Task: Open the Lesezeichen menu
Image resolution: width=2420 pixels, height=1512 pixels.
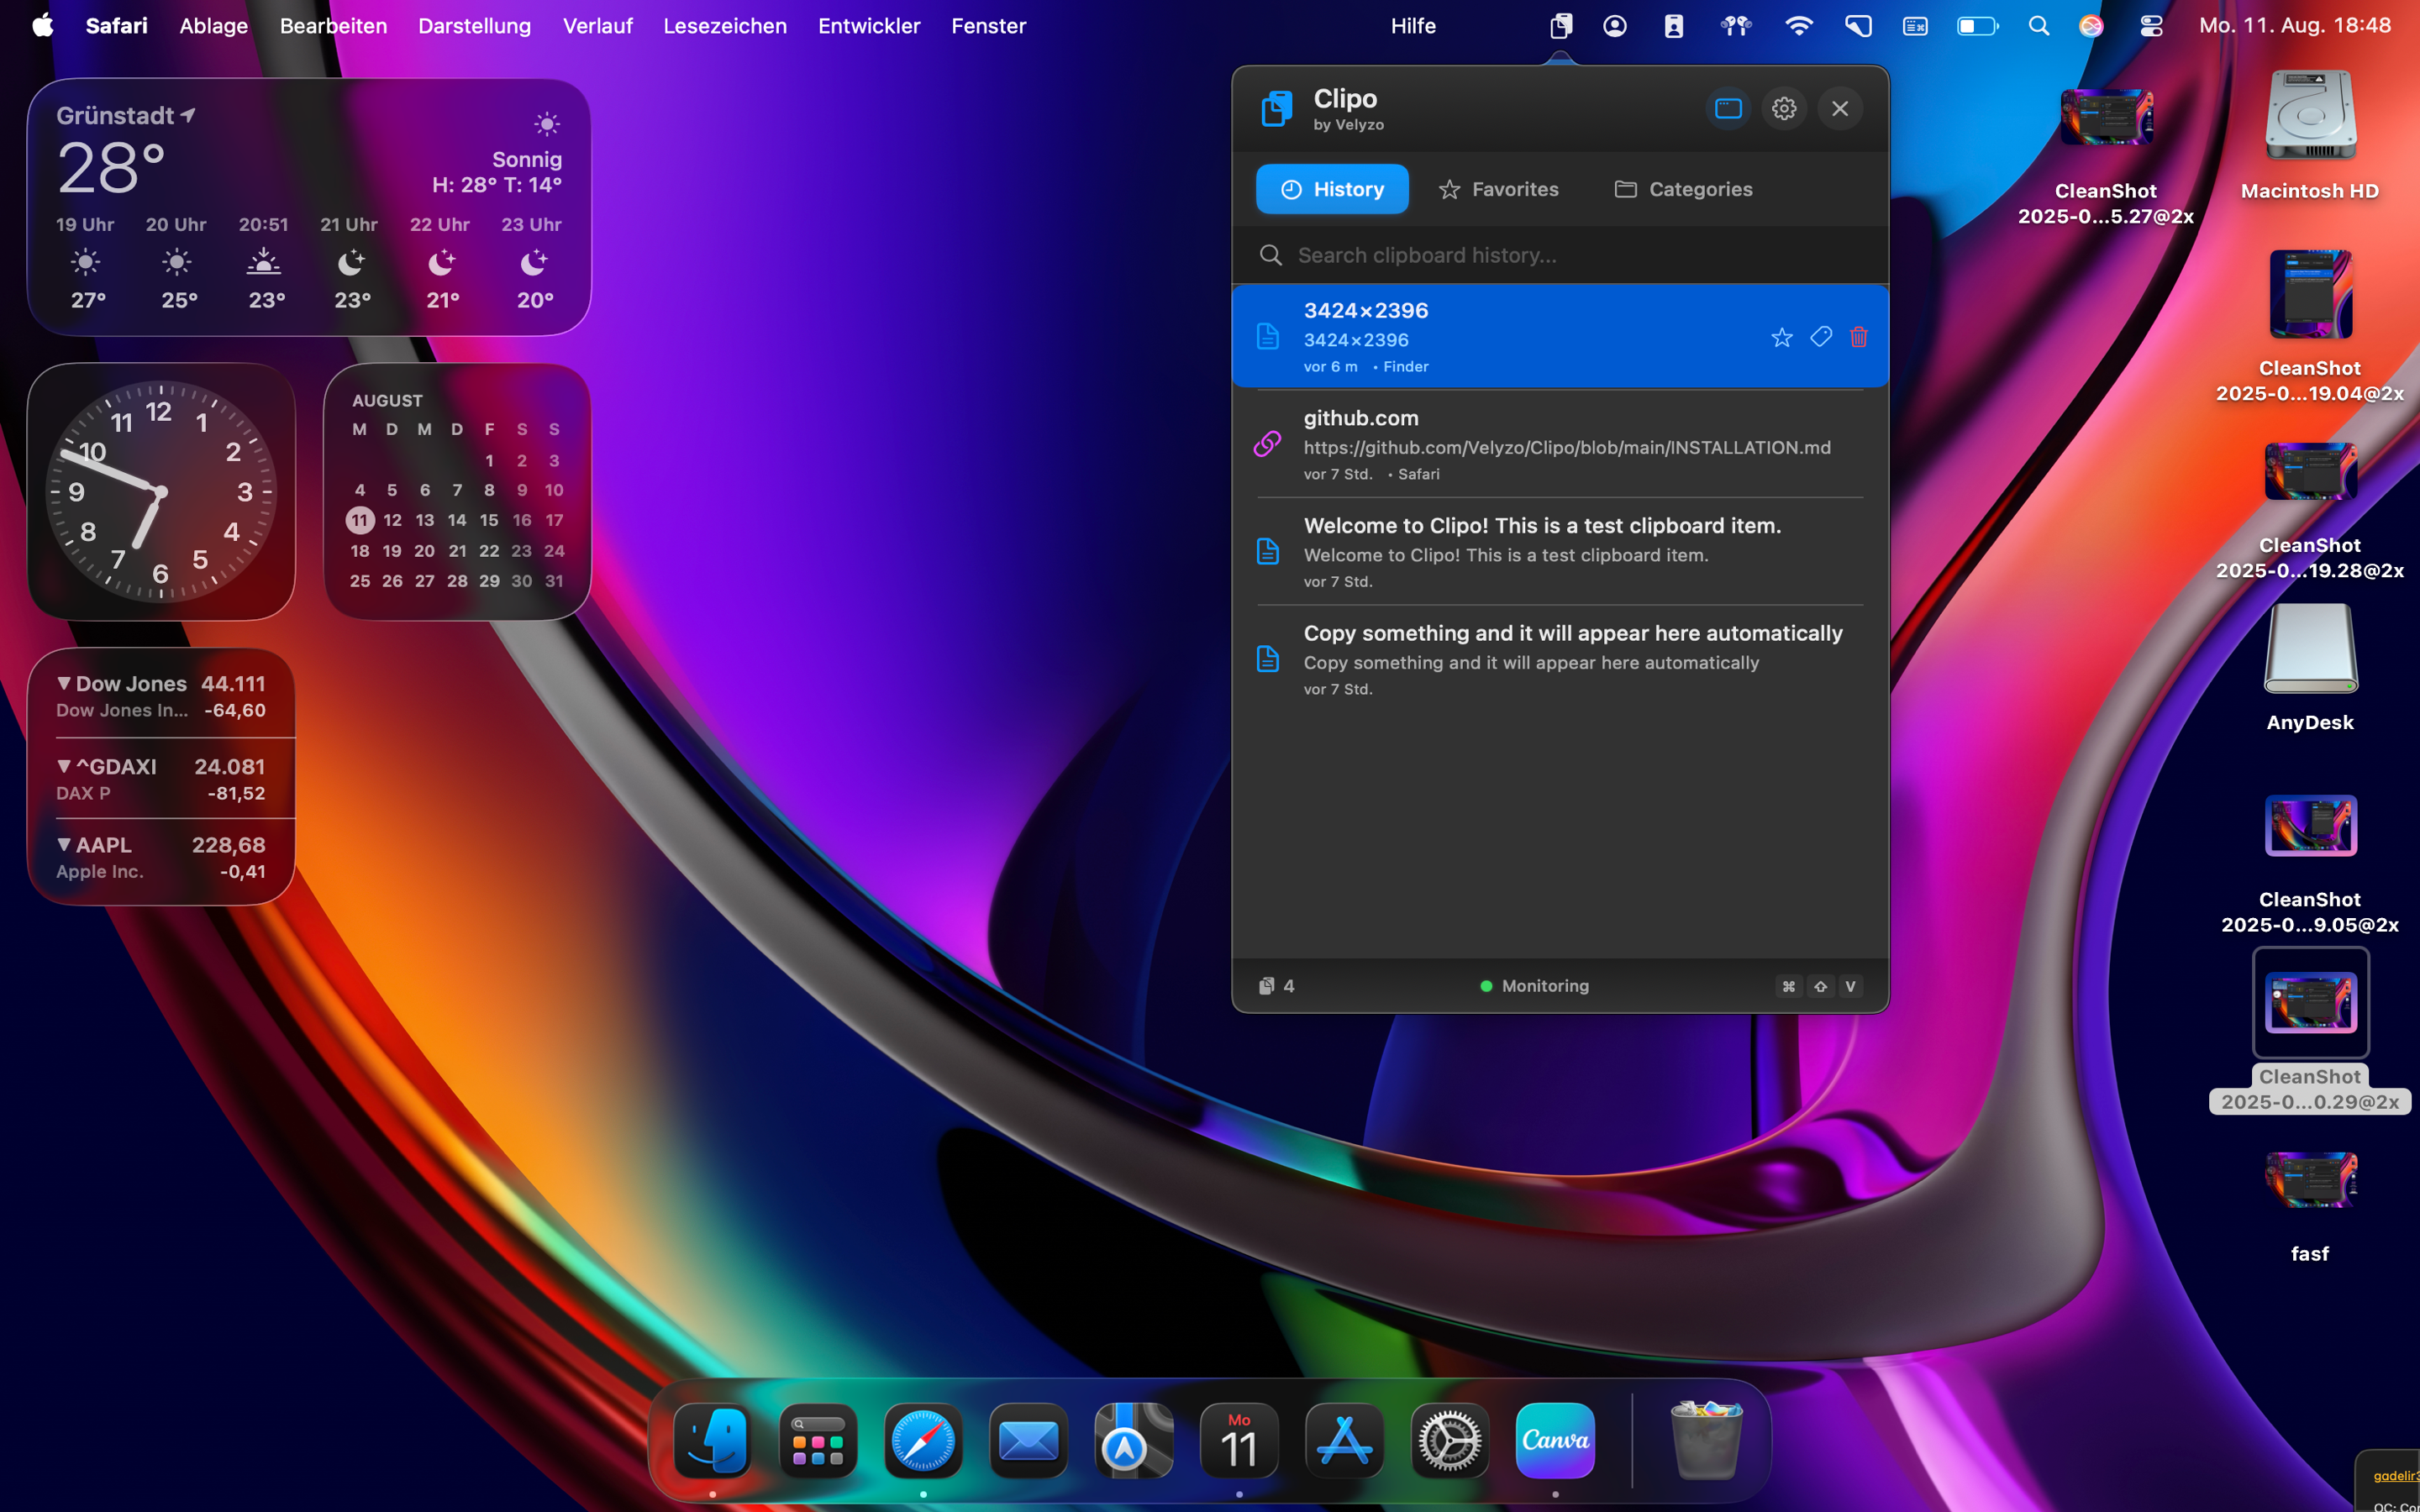Action: pyautogui.click(x=724, y=26)
